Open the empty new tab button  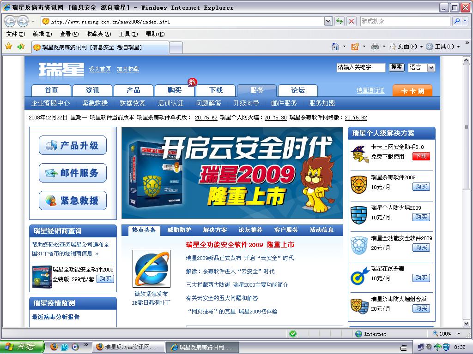click(x=176, y=47)
